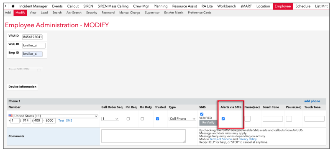
Task: Click the left scroll arrow in the nav bar
Action: pos(6,6)
